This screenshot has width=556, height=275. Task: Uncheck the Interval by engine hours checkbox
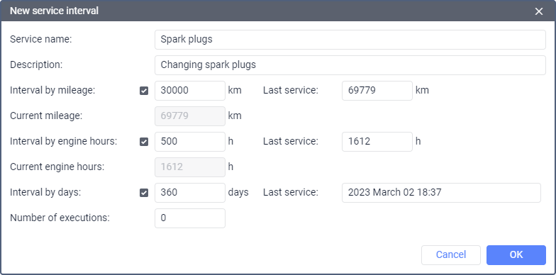[x=144, y=142]
